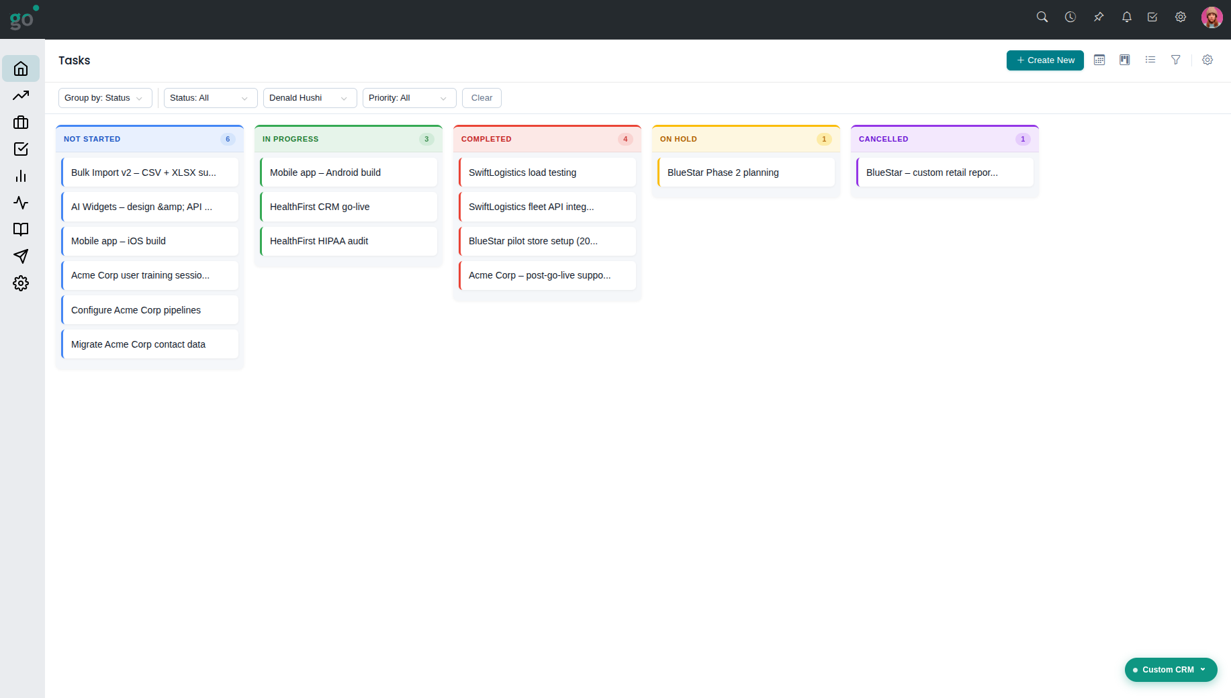Open the Denald Hushi assignee dropdown
1231x698 pixels.
click(x=310, y=98)
